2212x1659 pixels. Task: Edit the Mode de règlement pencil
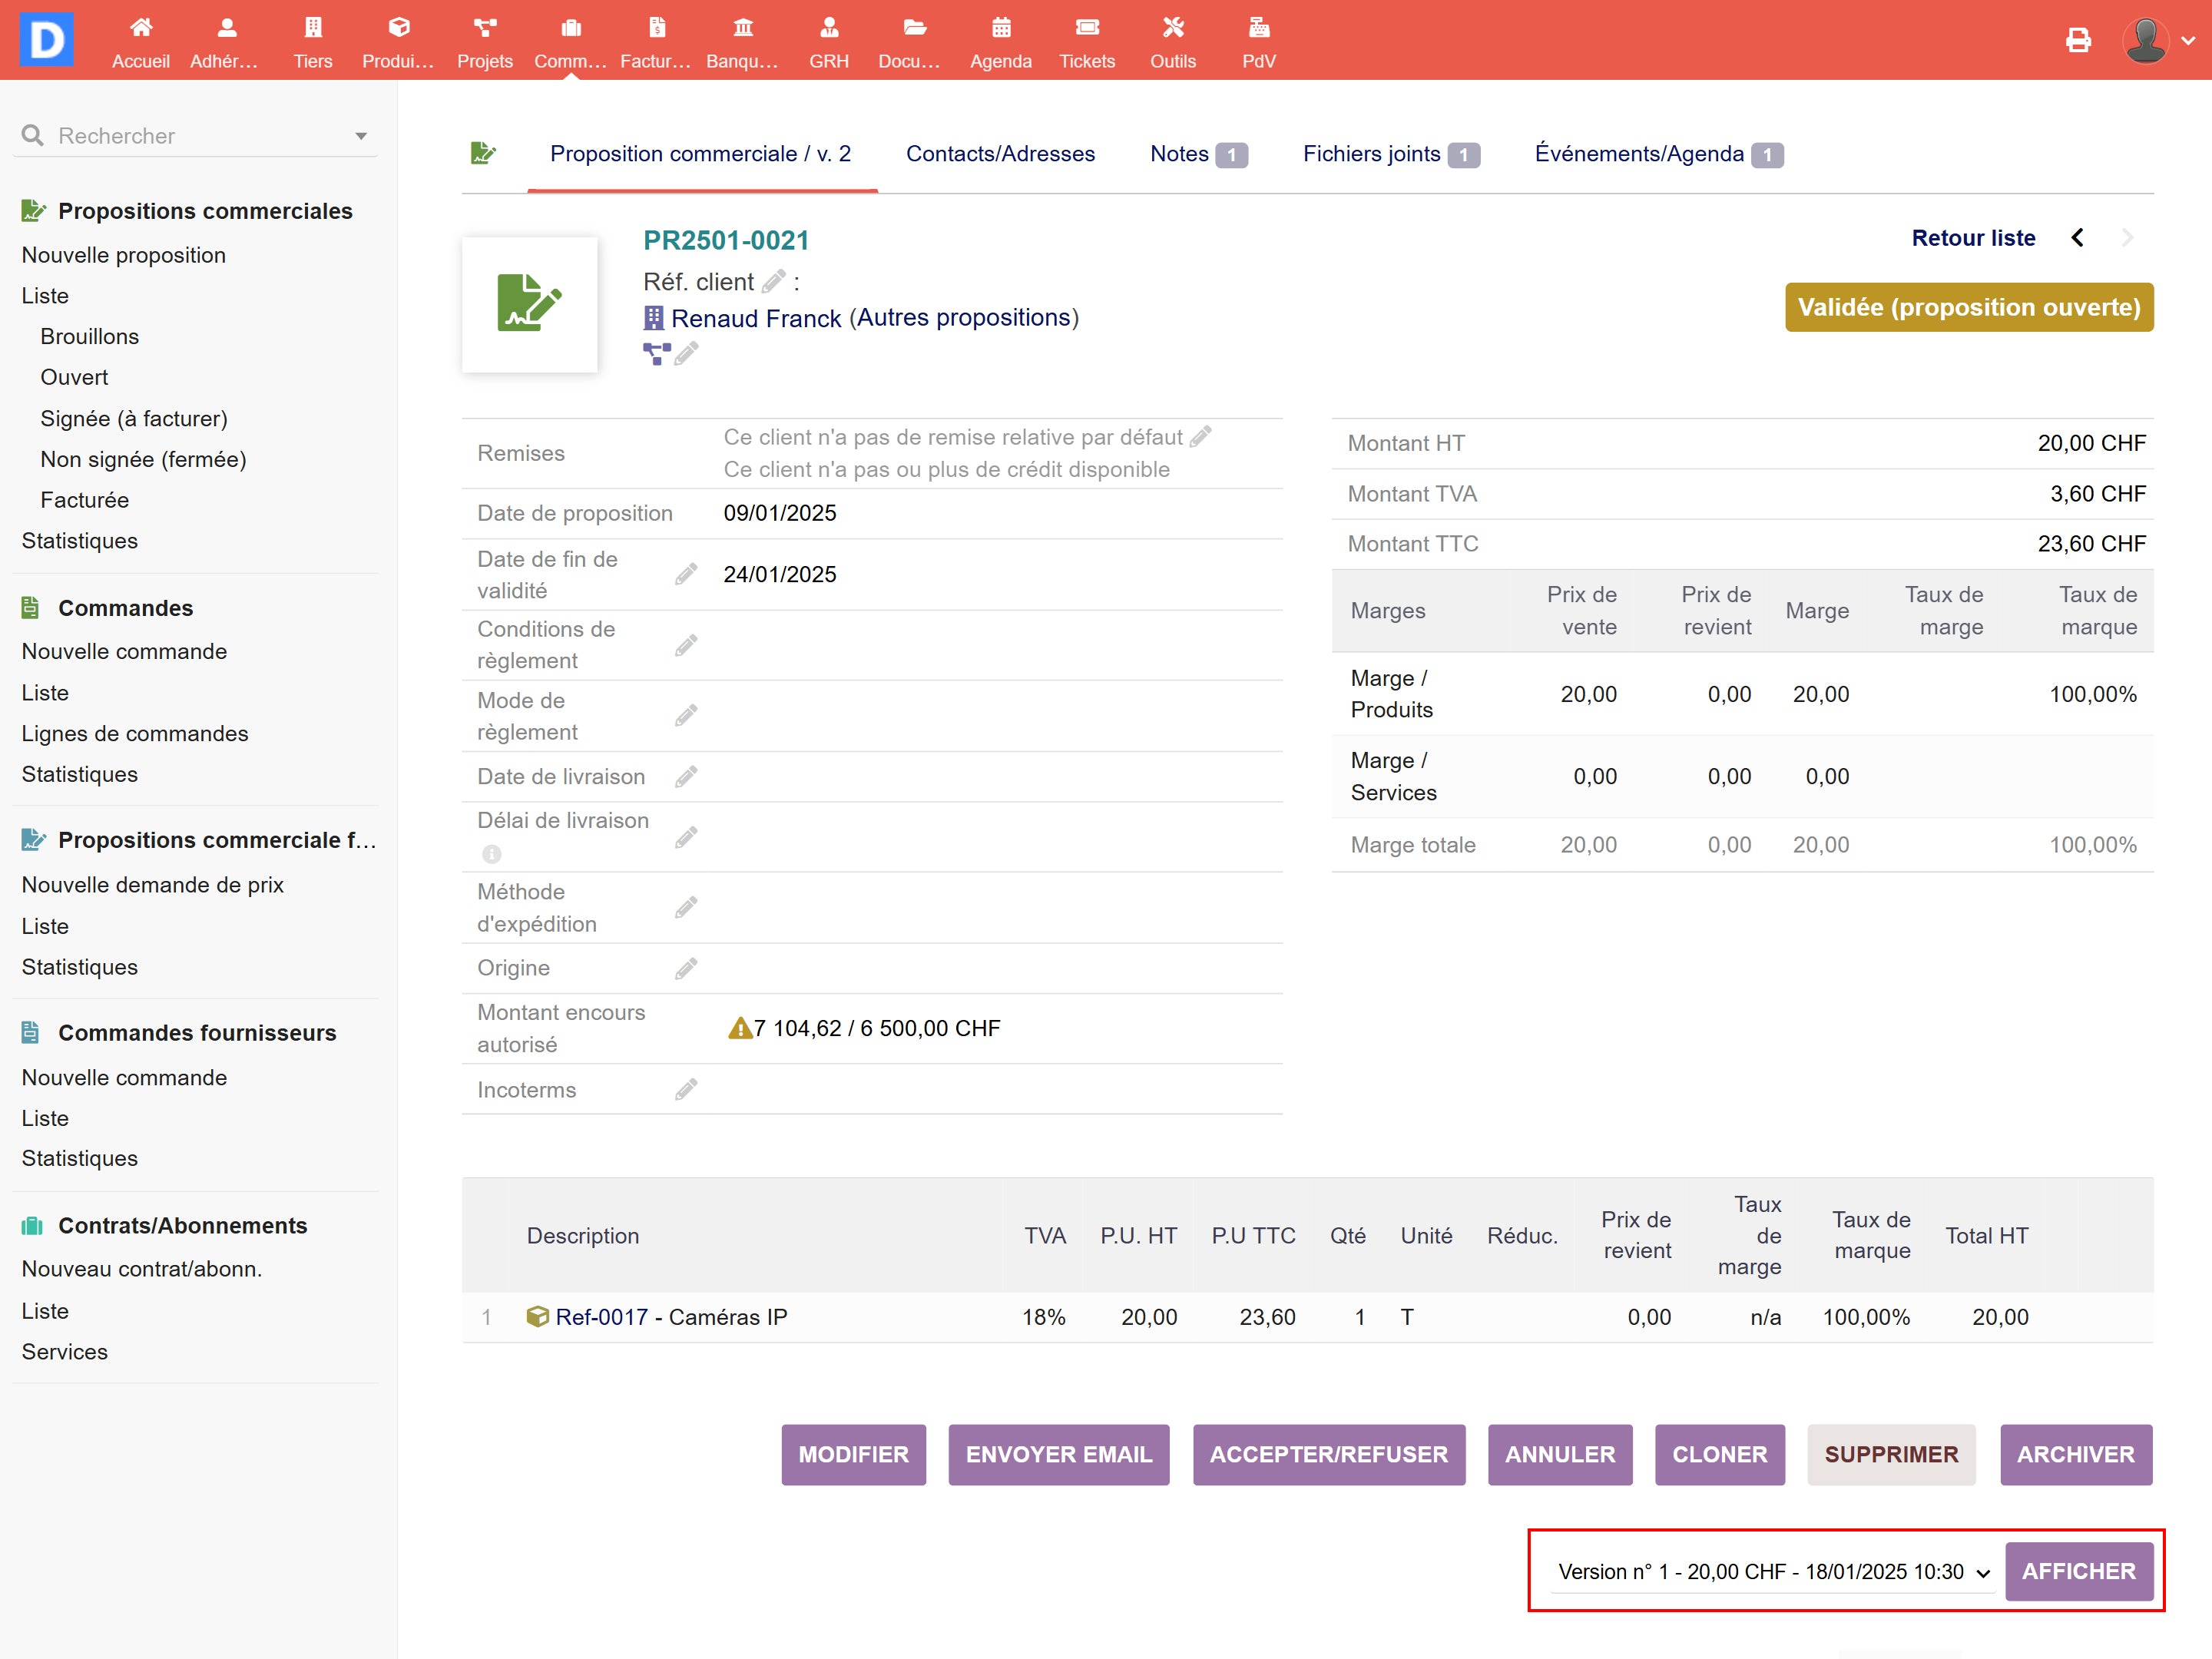coord(686,716)
